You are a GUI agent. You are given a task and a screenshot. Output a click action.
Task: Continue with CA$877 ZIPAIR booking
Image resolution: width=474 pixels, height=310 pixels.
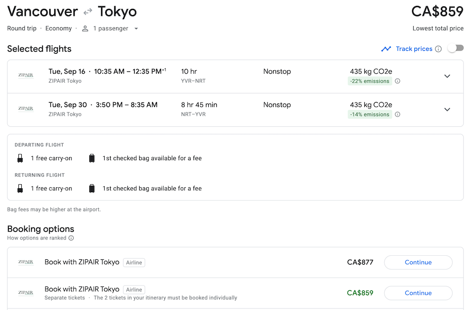(x=418, y=262)
